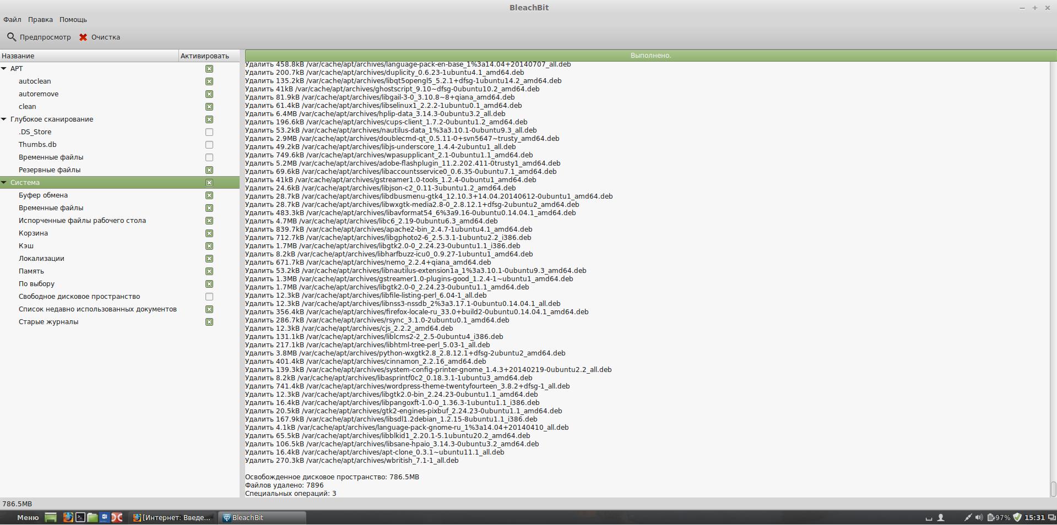Uncheck the Буфер обмена checkbox
This screenshot has height=525, width=1057.
pos(209,195)
